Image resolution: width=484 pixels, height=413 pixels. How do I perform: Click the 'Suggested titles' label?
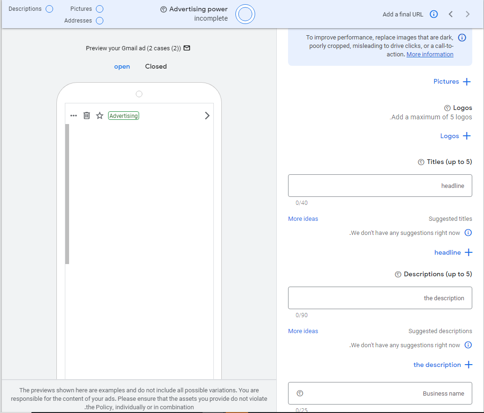[450, 219]
